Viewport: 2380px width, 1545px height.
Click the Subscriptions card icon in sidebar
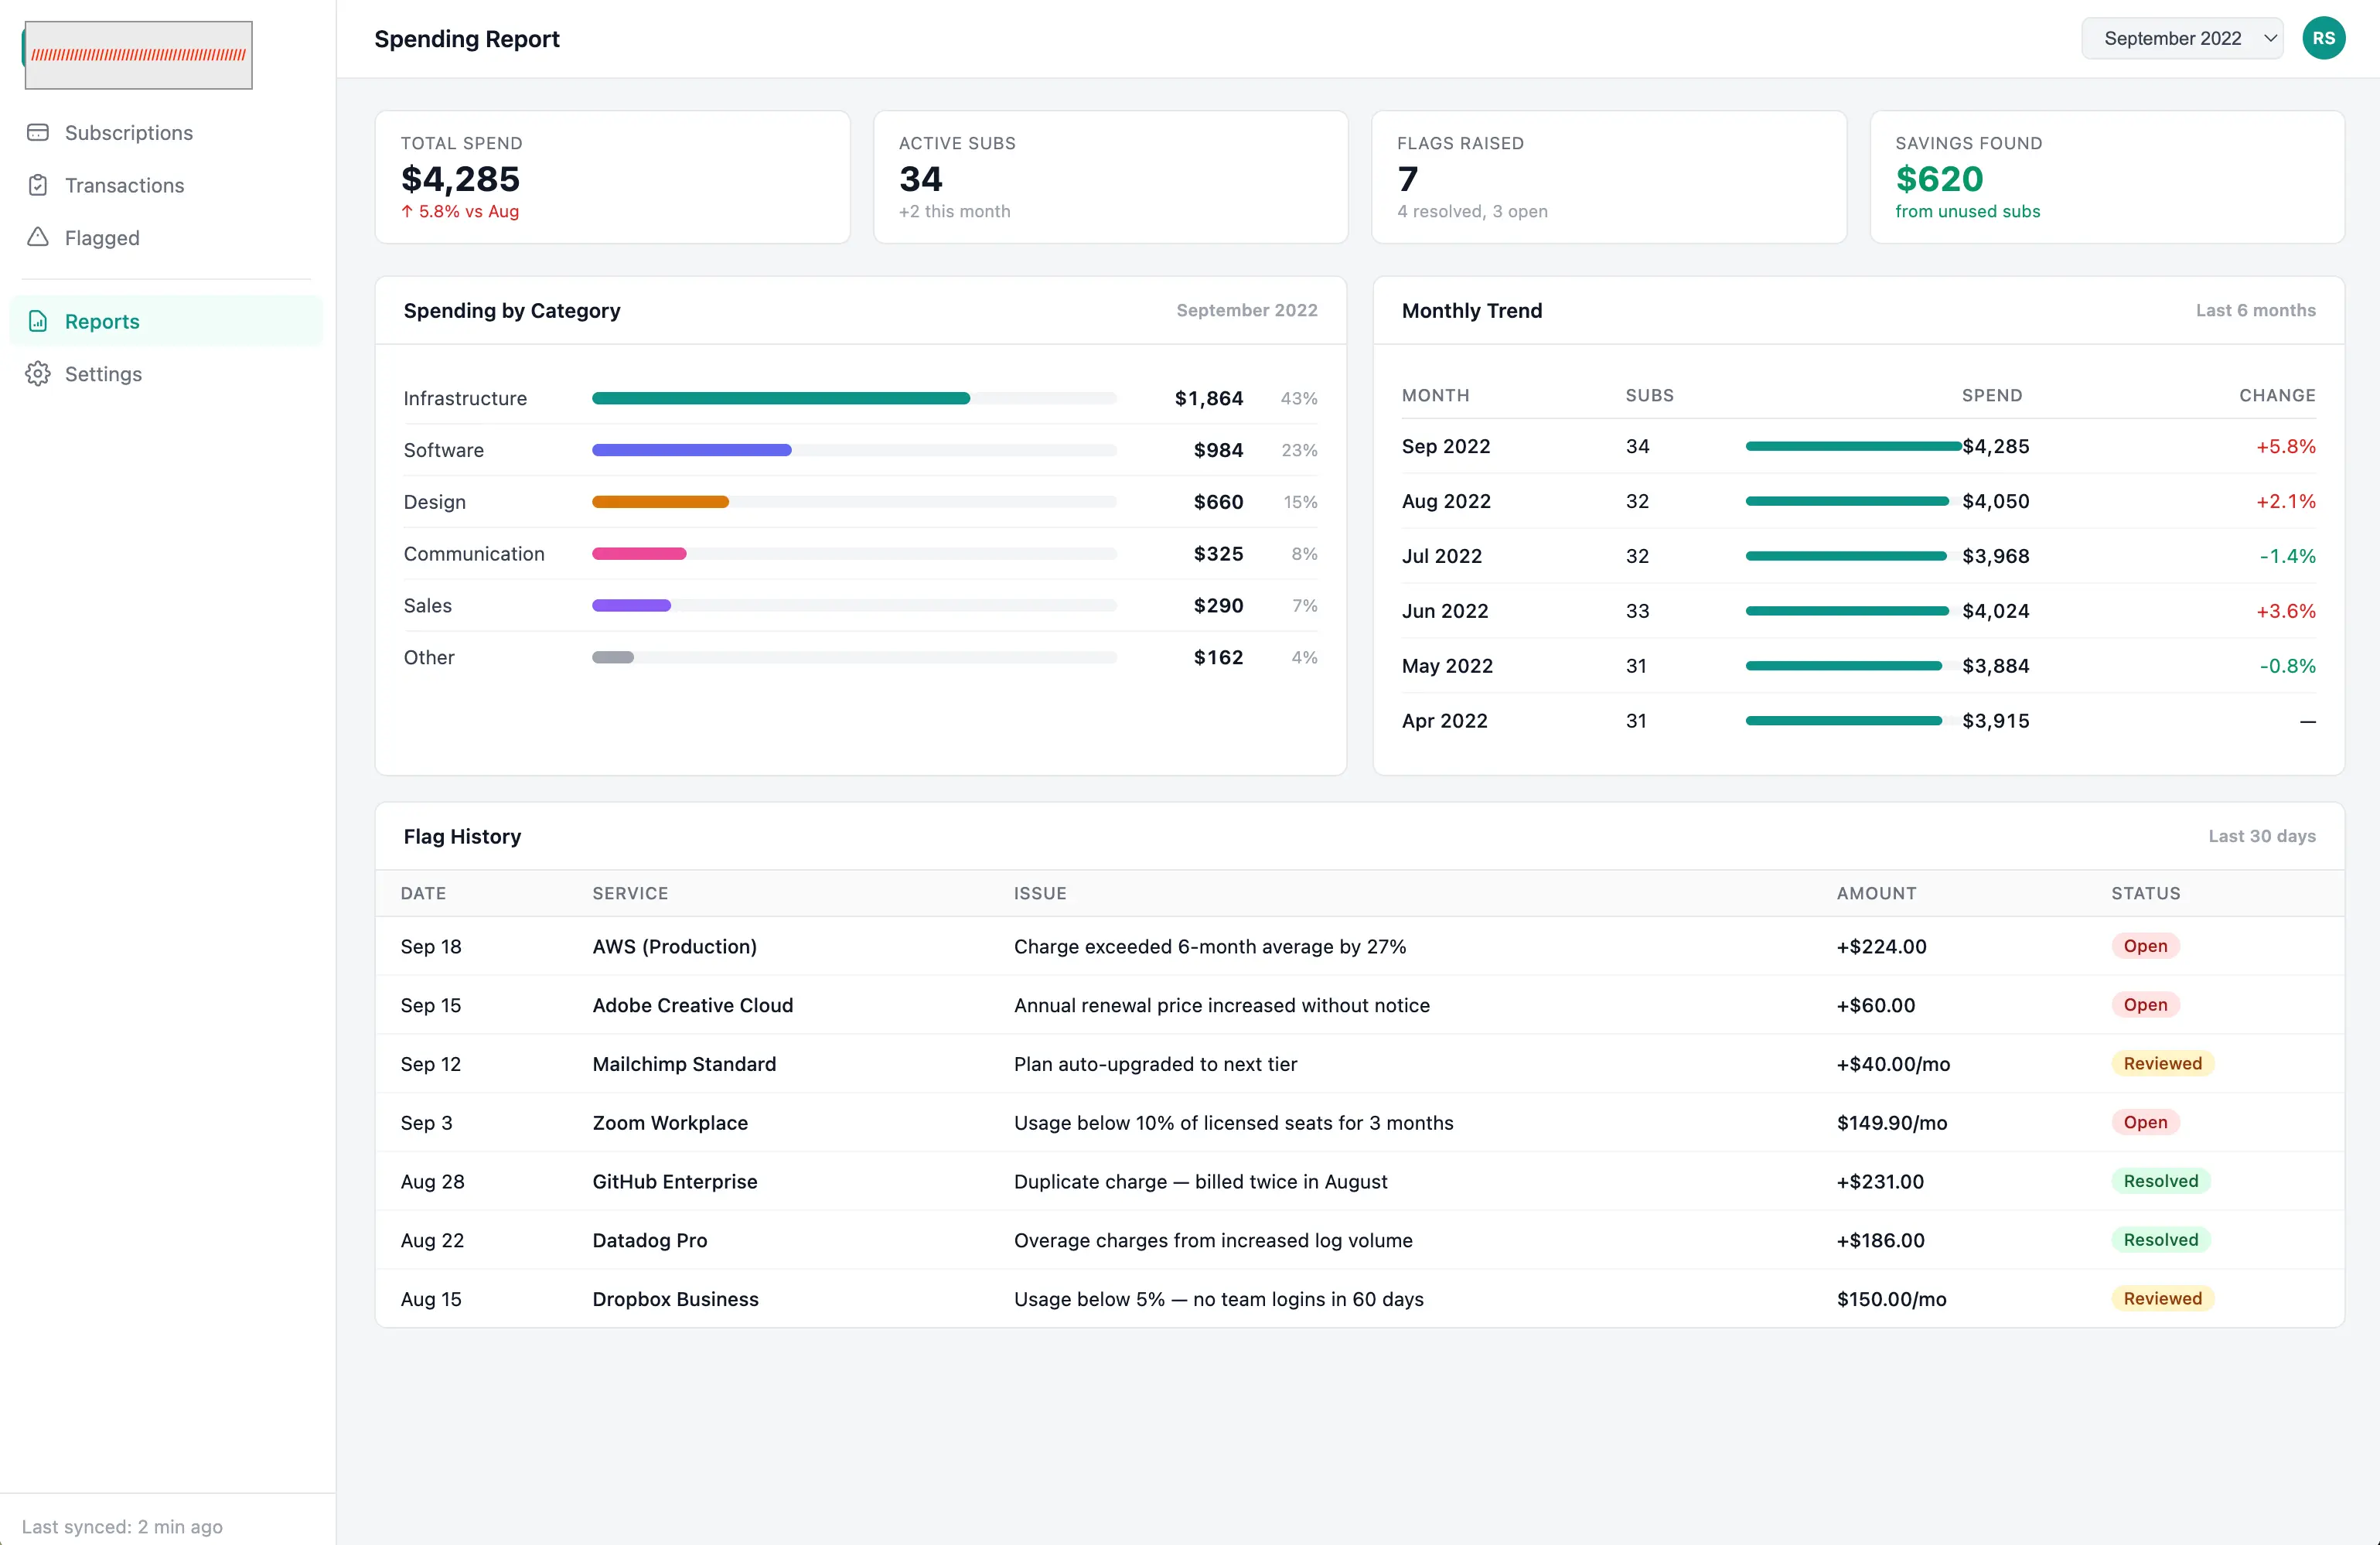(38, 132)
